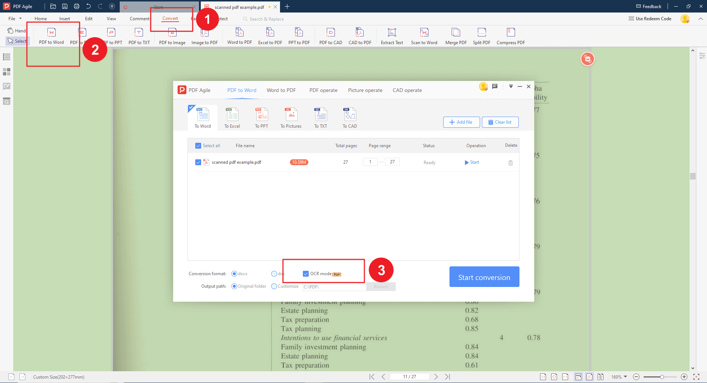The height and width of the screenshot is (383, 707).
Task: Launch the Extract Text tool
Action: pos(392,36)
